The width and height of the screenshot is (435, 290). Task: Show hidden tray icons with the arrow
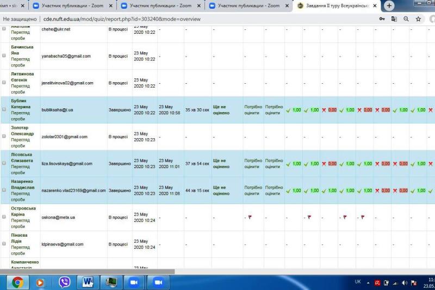click(x=368, y=283)
